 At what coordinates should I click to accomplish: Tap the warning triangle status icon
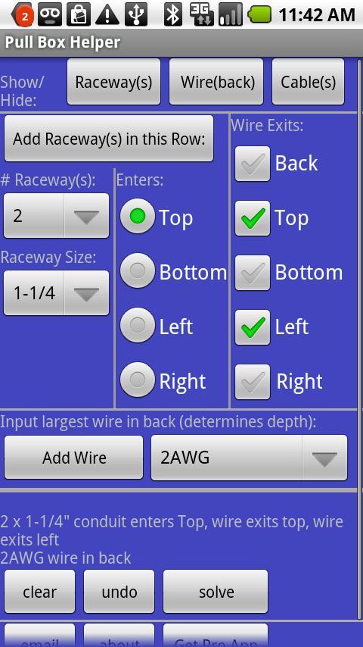click(x=107, y=15)
